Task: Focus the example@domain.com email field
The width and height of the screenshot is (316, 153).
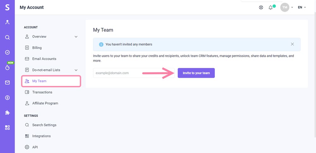Action: (x=134, y=73)
